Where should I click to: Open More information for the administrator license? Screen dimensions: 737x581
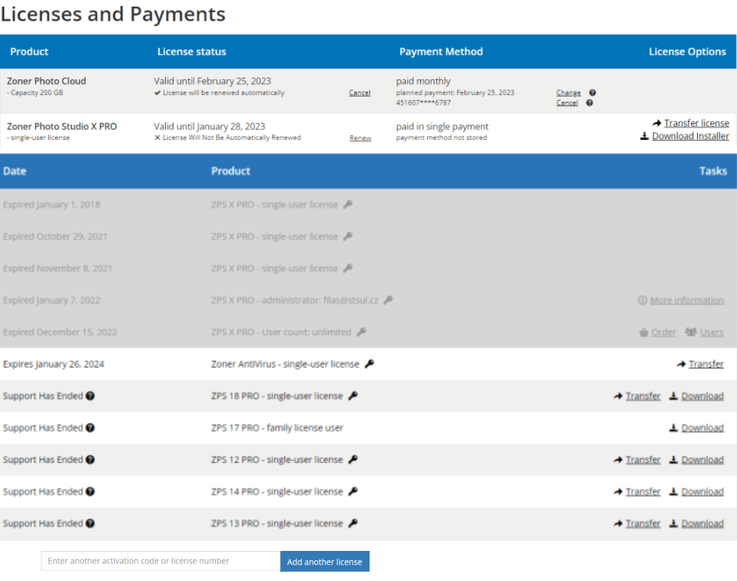(687, 300)
